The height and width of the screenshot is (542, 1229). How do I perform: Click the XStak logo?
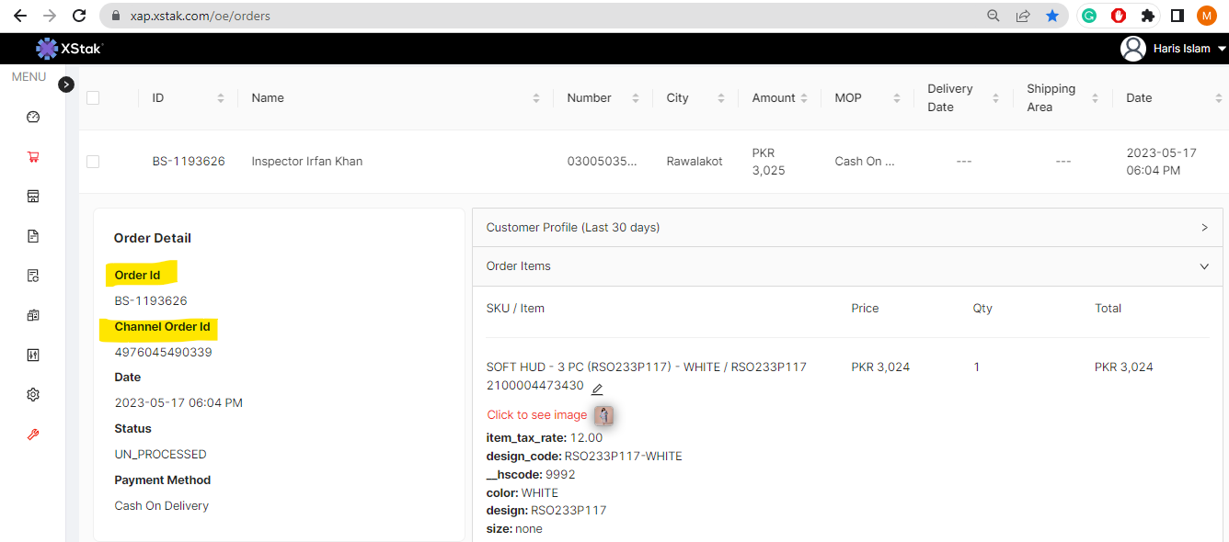click(69, 49)
